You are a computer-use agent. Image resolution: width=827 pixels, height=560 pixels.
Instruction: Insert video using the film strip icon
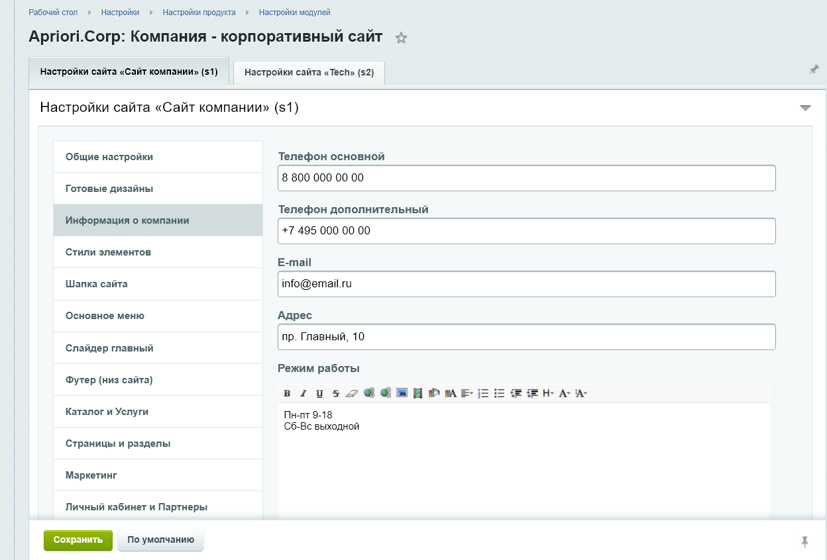point(417,393)
